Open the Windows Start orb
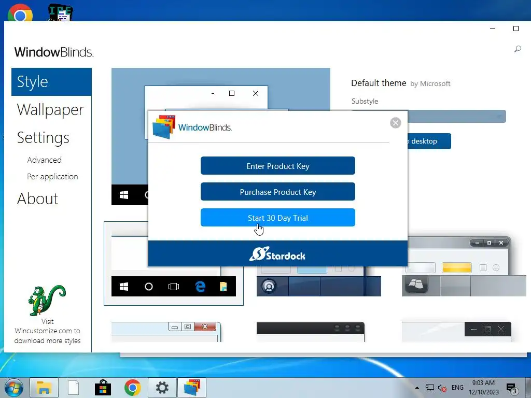Screen dimensions: 531x398 coord(14,388)
